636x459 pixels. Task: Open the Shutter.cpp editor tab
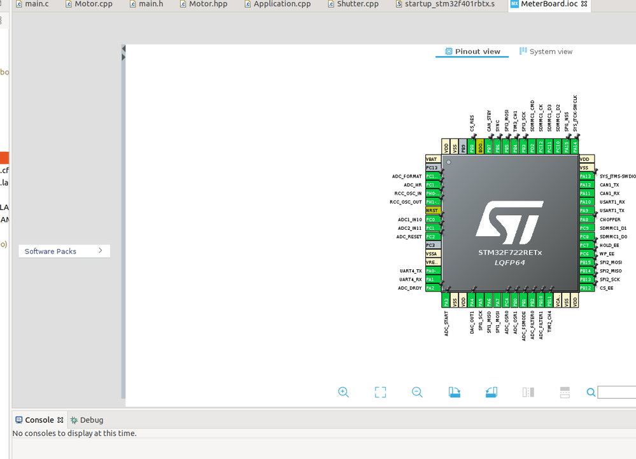[x=353, y=4]
